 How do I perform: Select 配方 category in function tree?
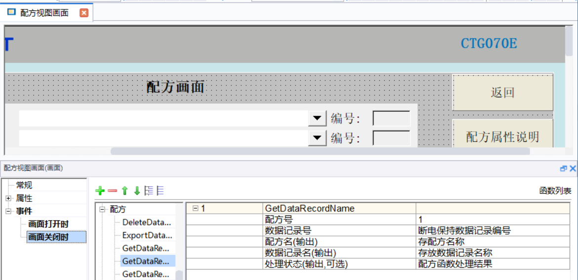118,210
